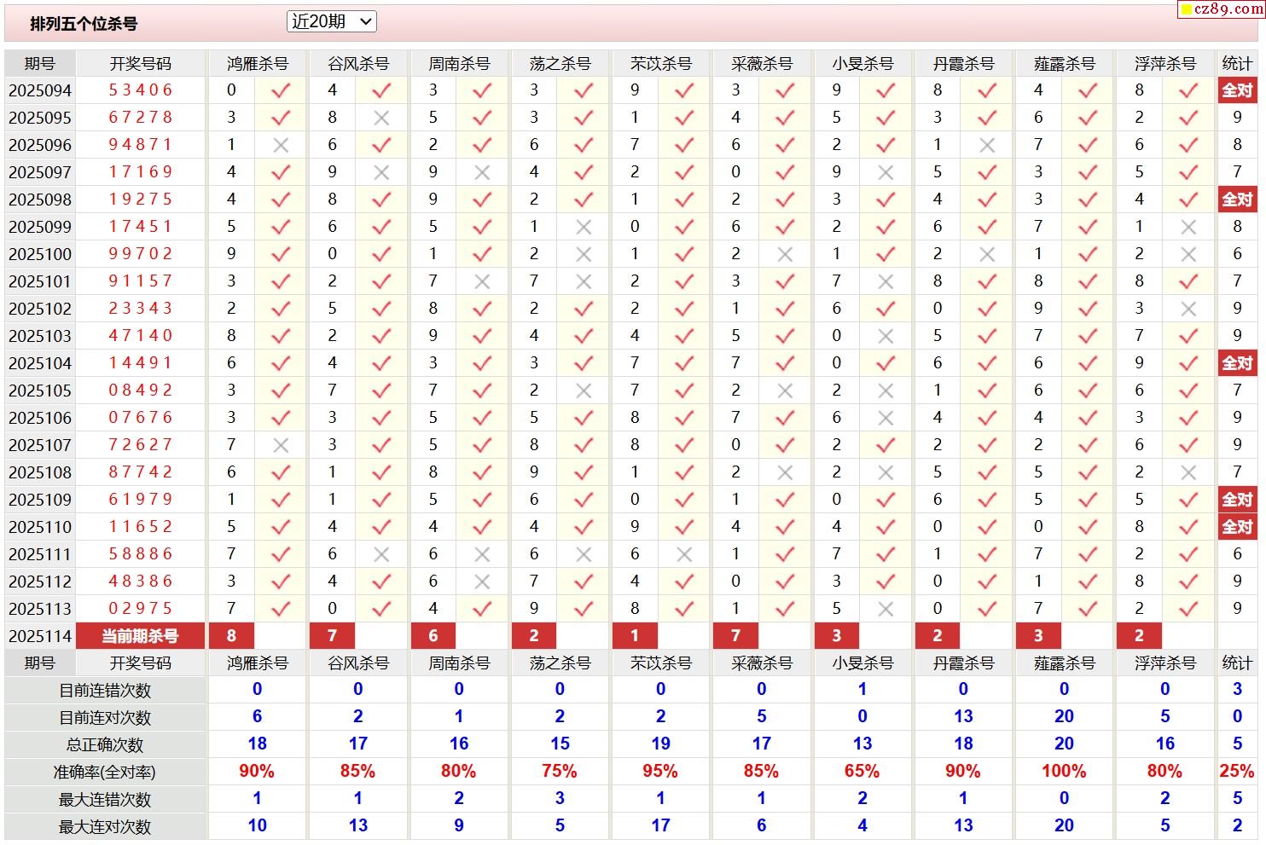This screenshot has width=1266, height=845.
Task: Click the red kill number 6 under 周南杀号 in row 2025114
Action: (433, 636)
